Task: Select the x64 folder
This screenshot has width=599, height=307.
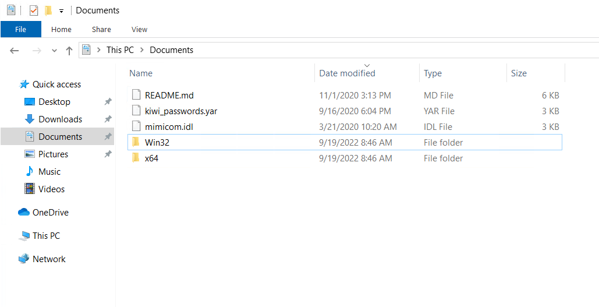Action: 152,158
